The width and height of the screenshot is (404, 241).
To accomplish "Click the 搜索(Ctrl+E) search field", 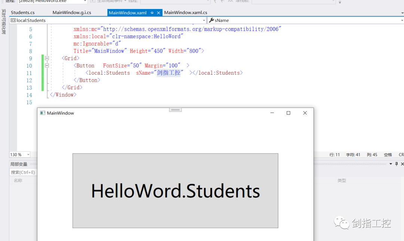I will (23, 172).
